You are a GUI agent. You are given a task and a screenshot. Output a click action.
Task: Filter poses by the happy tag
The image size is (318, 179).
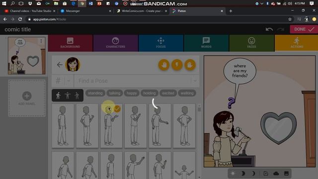pos(132,93)
